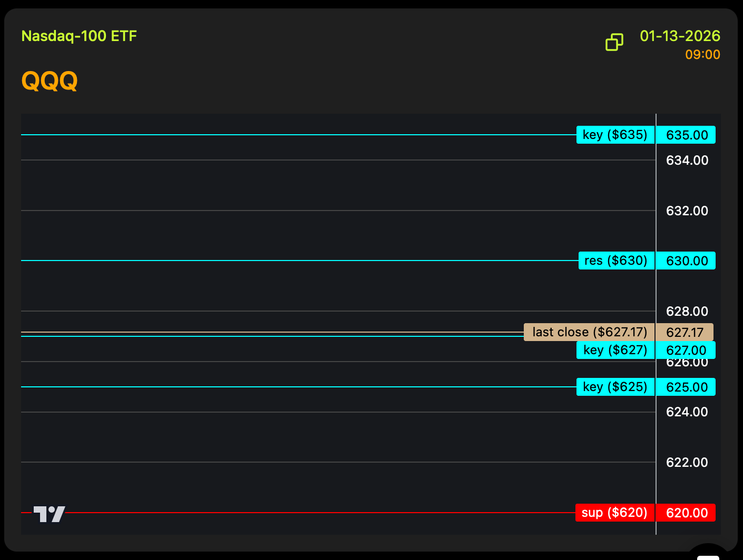Viewport: 743px width, 560px height.
Task: Click the 09:00 time label
Action: click(x=702, y=55)
